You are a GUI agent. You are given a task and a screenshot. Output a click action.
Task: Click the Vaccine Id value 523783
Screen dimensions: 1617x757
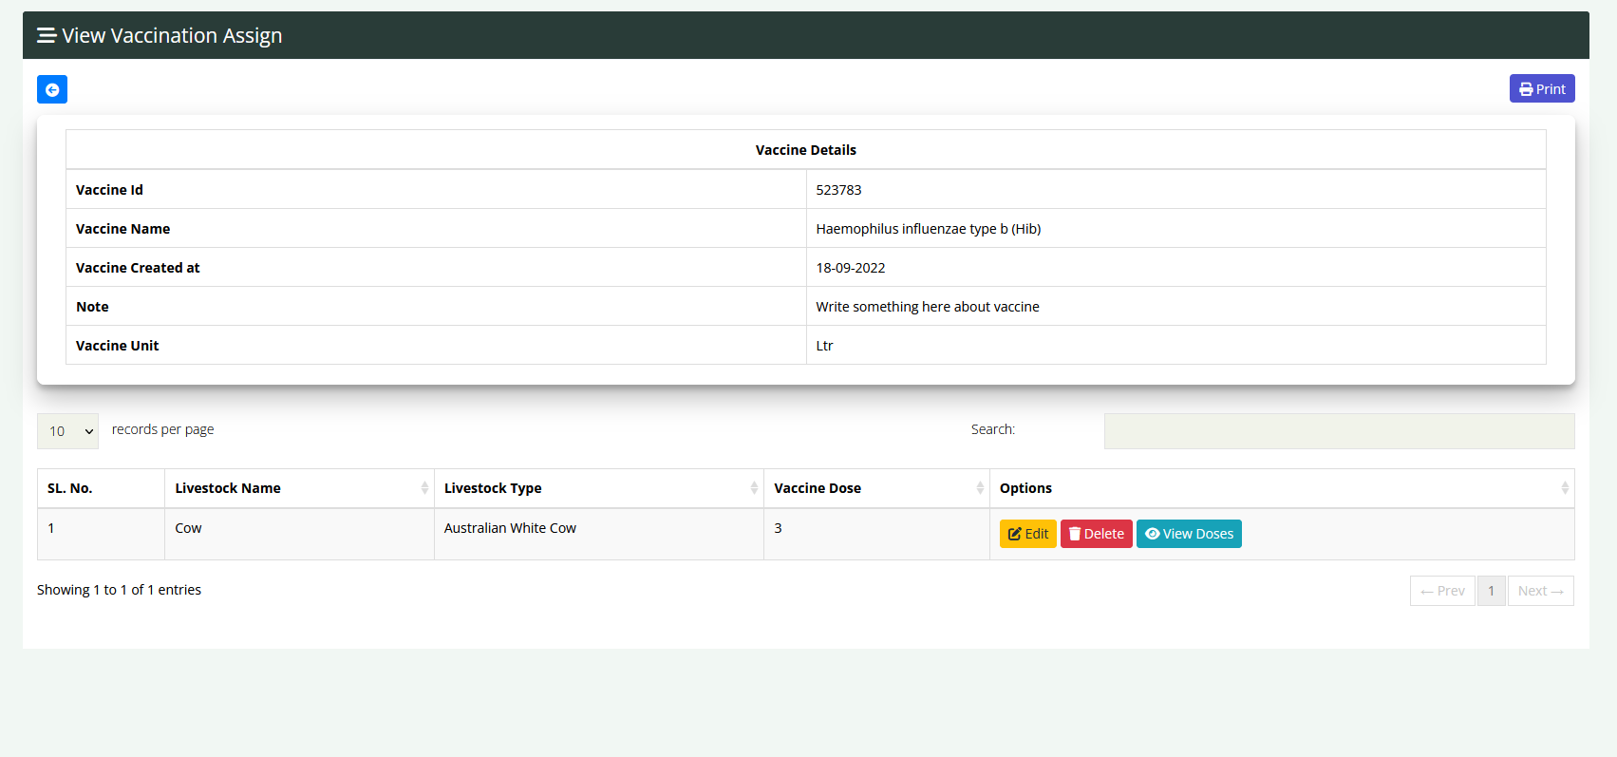(x=838, y=190)
